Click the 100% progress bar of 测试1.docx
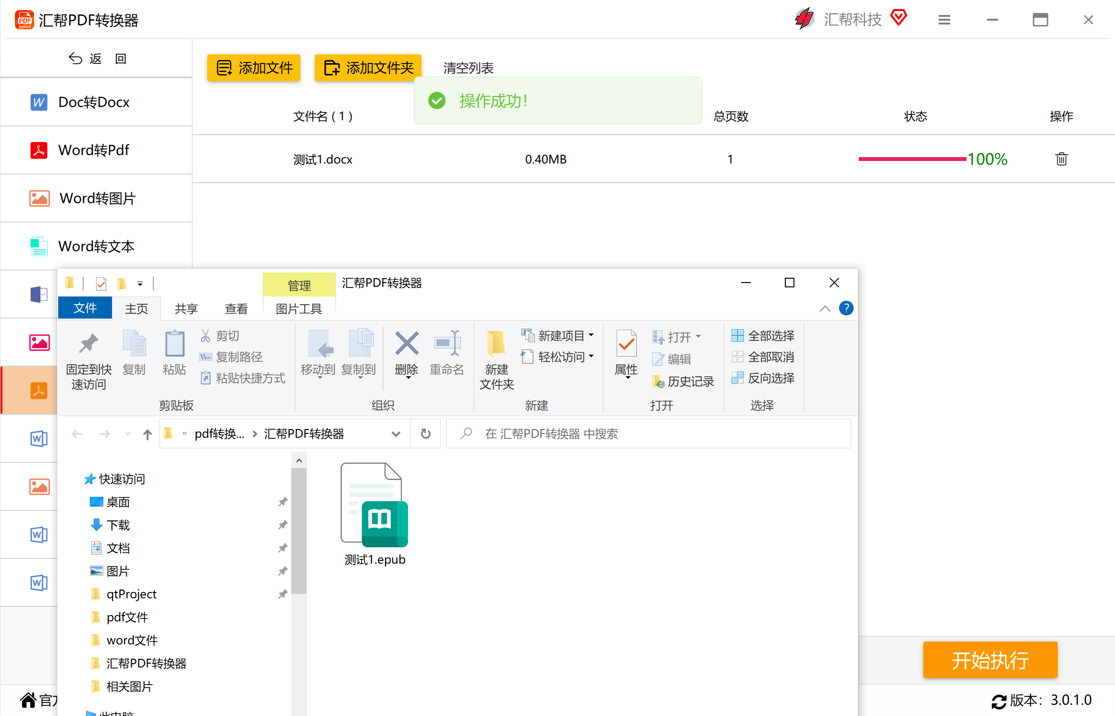1115x716 pixels. [912, 159]
